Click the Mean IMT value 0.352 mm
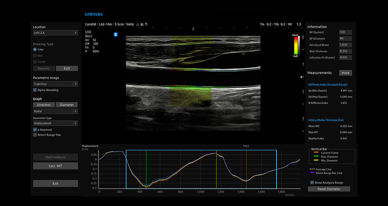This screenshot has width=388, height=206. [x=347, y=126]
